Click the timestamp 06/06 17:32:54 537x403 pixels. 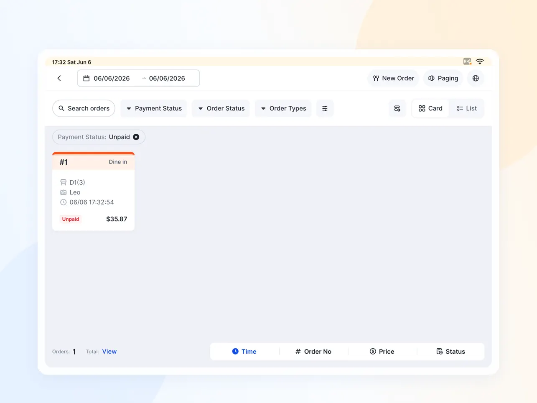tap(87, 202)
